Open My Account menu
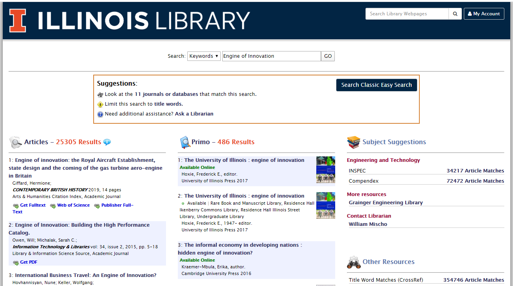Screen dimensions: 513x286 (x=484, y=14)
